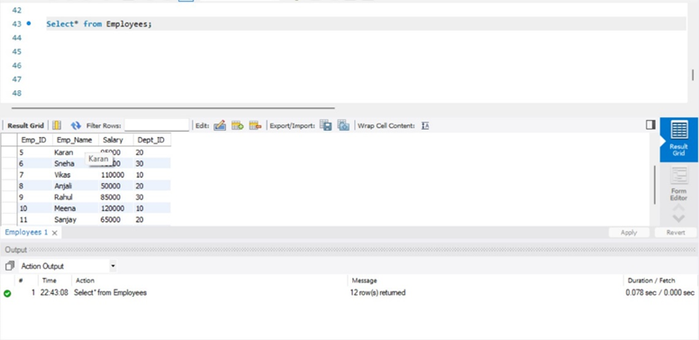Click the Output panel title bar

click(x=349, y=250)
